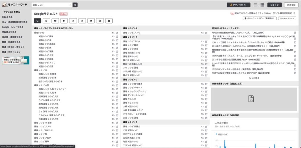Image resolution: width=301 pixels, height=148 pixels.
Task: Select the image suggest source icon
Action: pos(100,21)
